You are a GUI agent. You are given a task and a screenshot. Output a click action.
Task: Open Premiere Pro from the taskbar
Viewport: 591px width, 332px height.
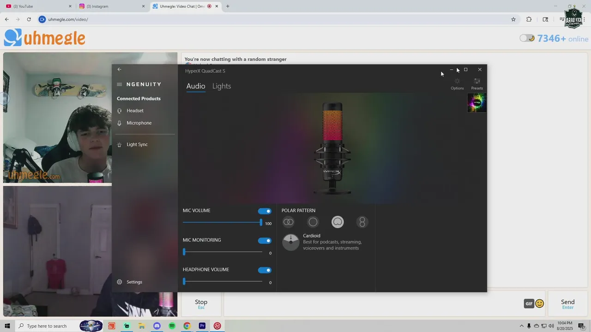(x=202, y=326)
